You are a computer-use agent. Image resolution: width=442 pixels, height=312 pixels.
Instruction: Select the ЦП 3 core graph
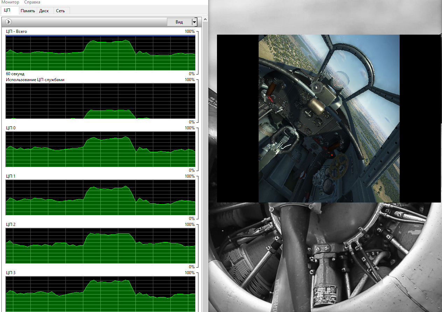[100, 294]
